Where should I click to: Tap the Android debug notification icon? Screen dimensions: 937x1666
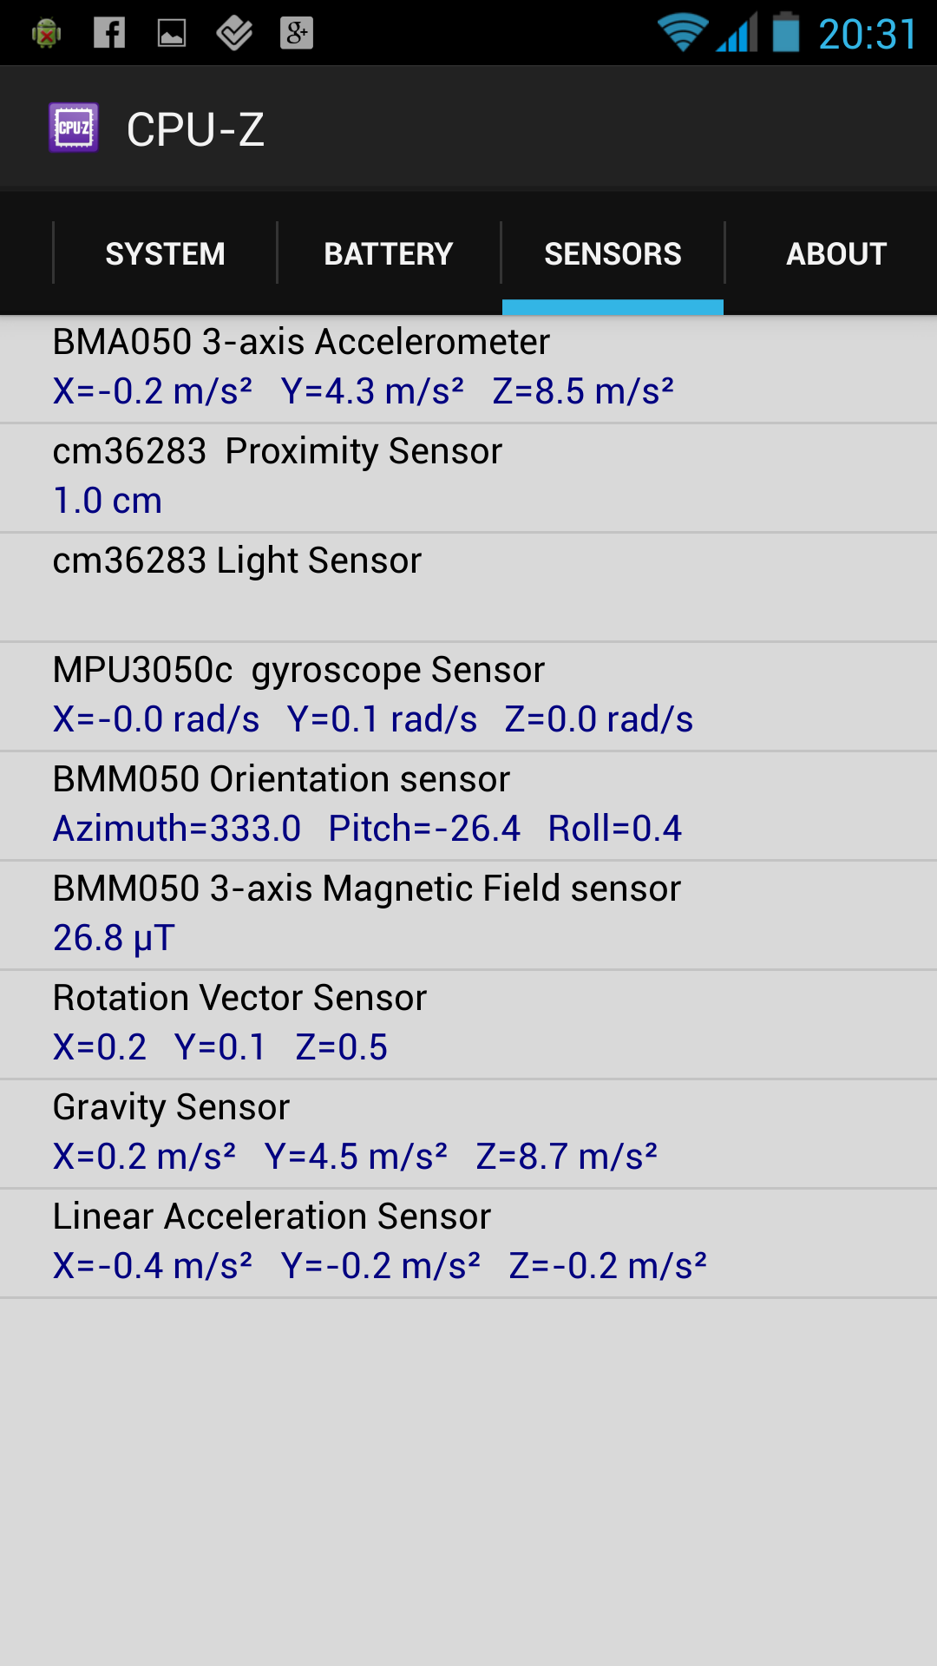tap(46, 34)
